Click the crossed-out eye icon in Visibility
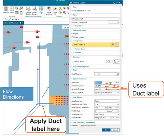This screenshot has height=136, width=164. pyautogui.click(x=64, y=13)
